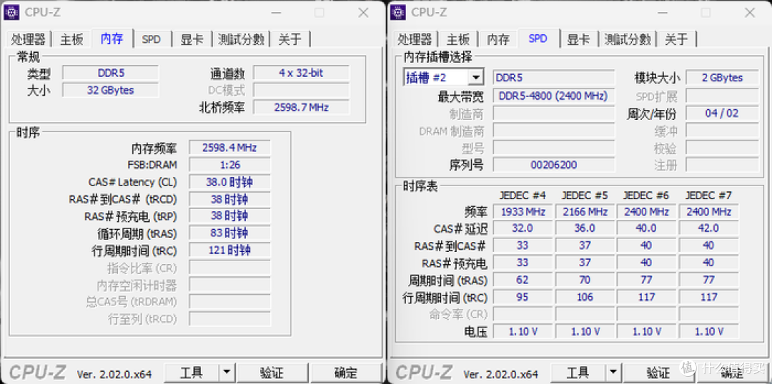Open 工具 dropdown arrow in right window
Image resolution: width=772 pixels, height=384 pixels.
(x=613, y=373)
